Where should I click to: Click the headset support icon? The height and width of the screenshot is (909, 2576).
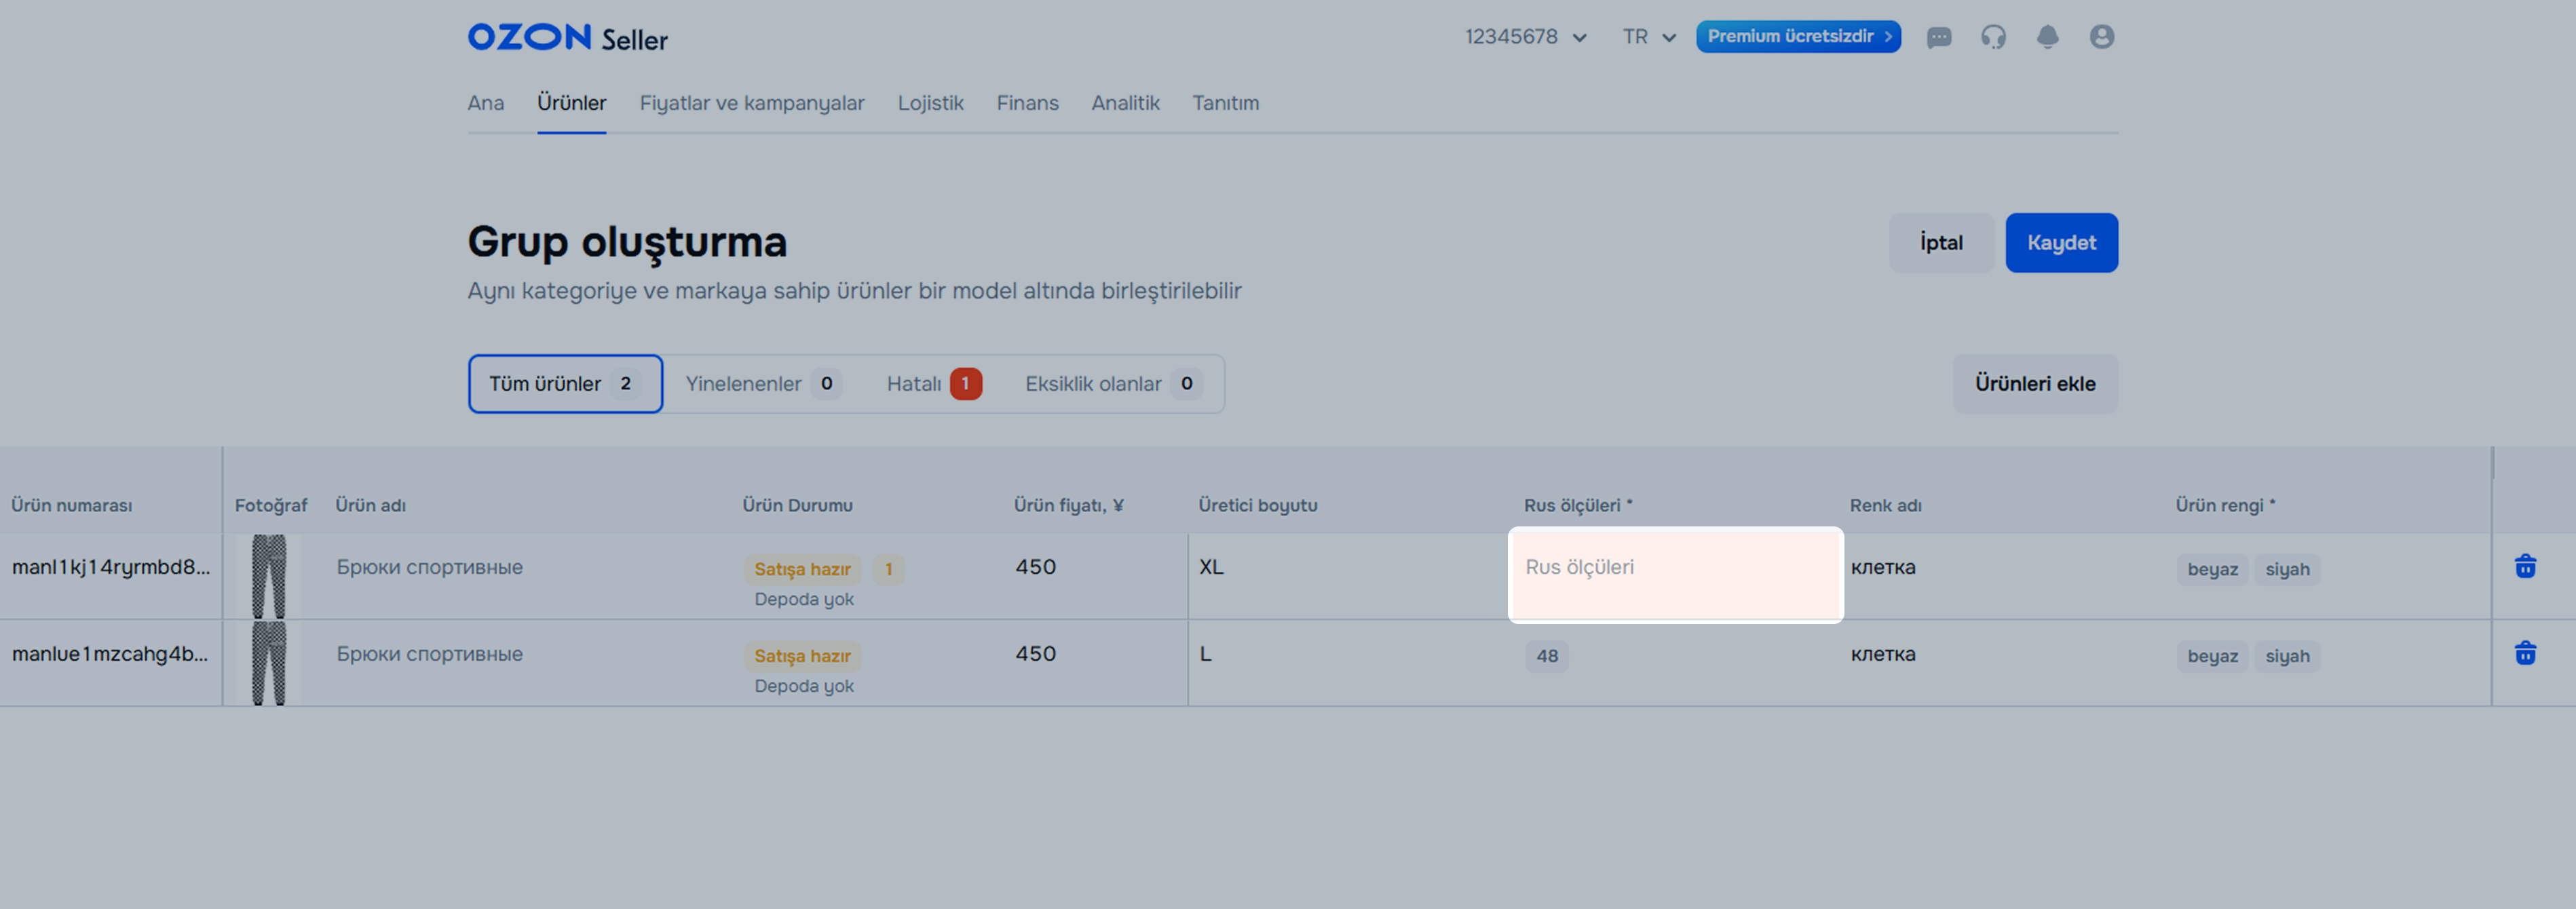pos(1993,37)
